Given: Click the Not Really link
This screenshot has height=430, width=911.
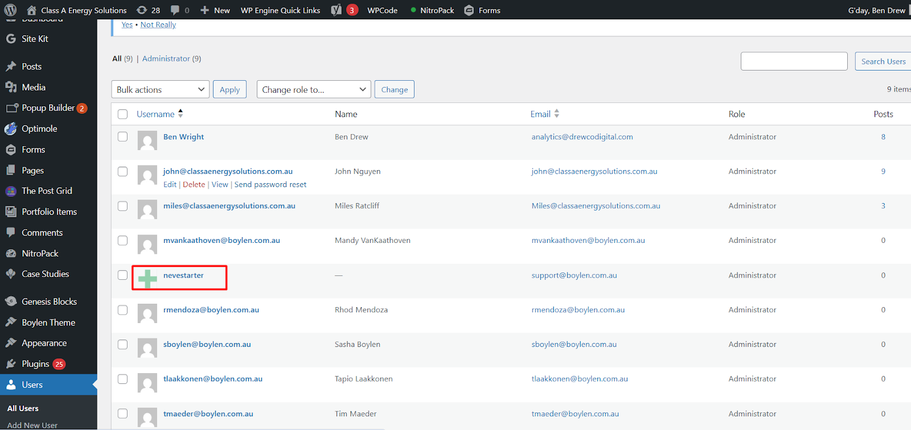Looking at the screenshot, I should (158, 24).
